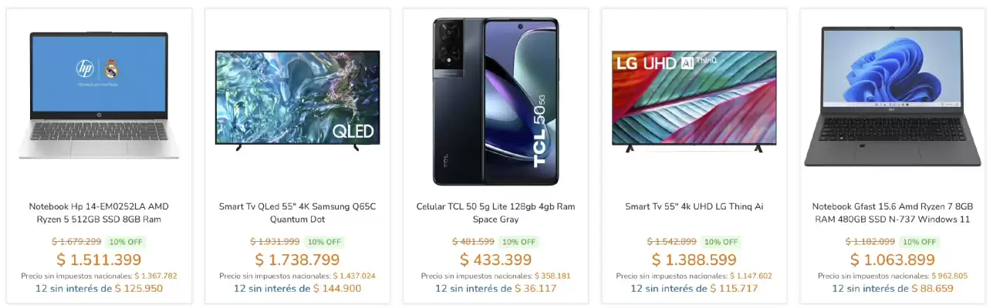Select the $ 433.399 TCL phone price

pyautogui.click(x=495, y=259)
